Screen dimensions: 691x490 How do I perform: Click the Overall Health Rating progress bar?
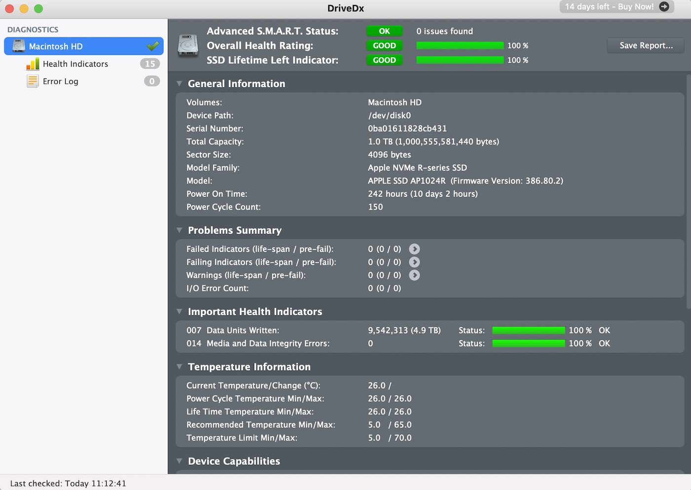point(460,45)
